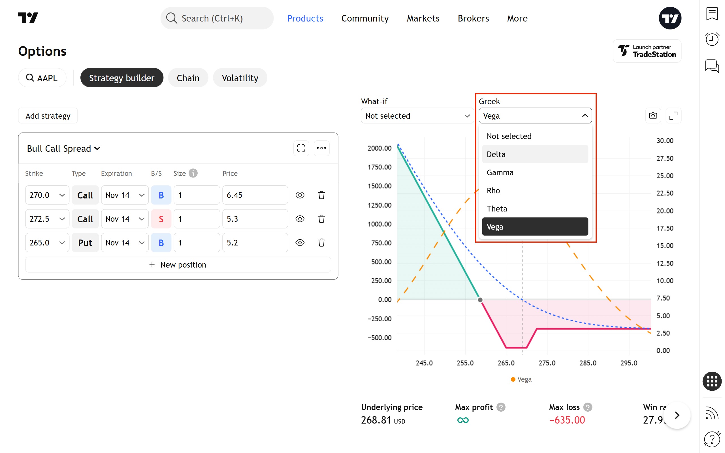725x453 pixels.
Task: Delete the 270.0 Call position
Action: (321, 195)
